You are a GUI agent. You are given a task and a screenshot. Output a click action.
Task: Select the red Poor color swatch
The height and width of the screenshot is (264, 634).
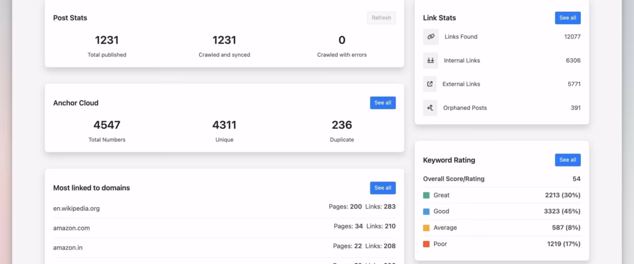426,244
